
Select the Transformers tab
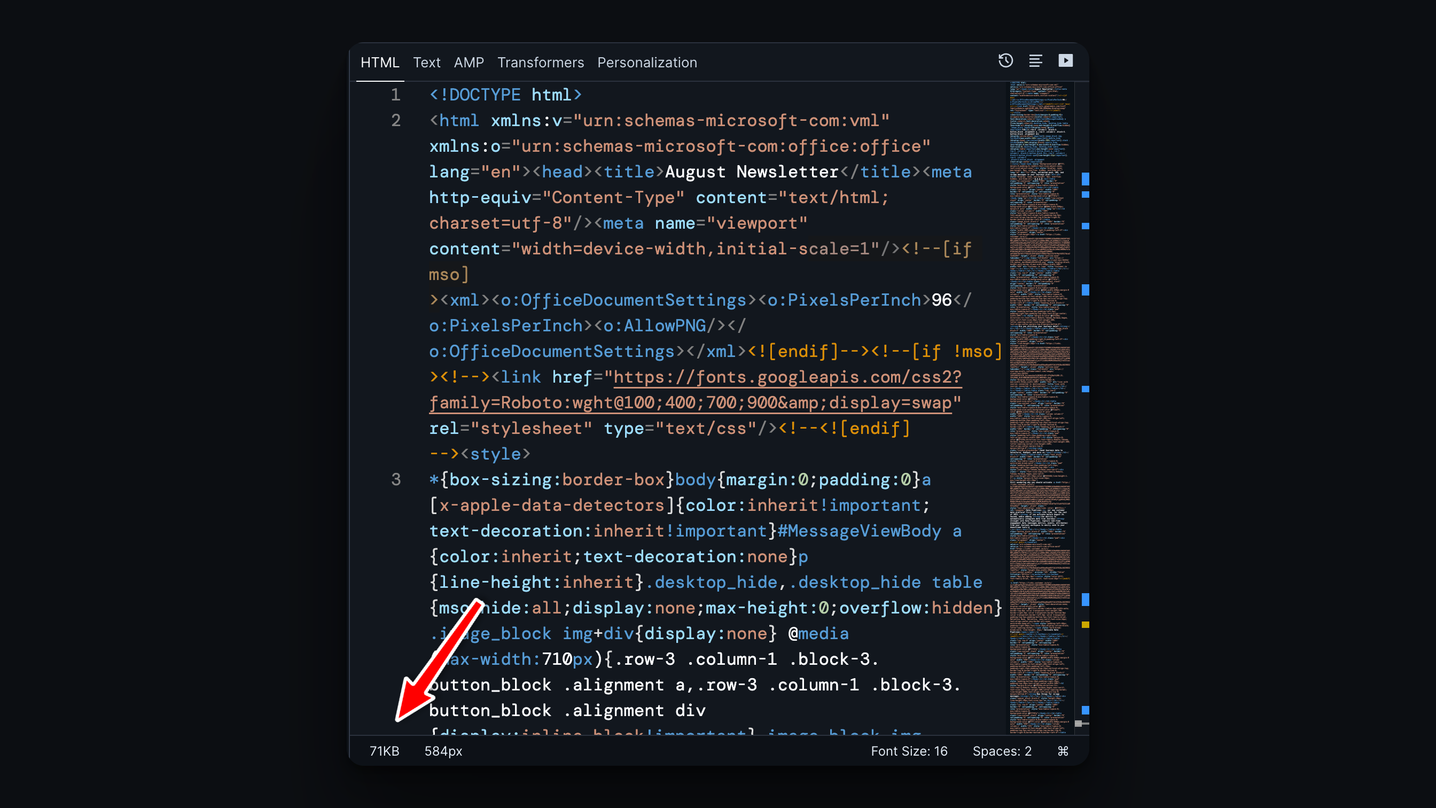pos(540,63)
